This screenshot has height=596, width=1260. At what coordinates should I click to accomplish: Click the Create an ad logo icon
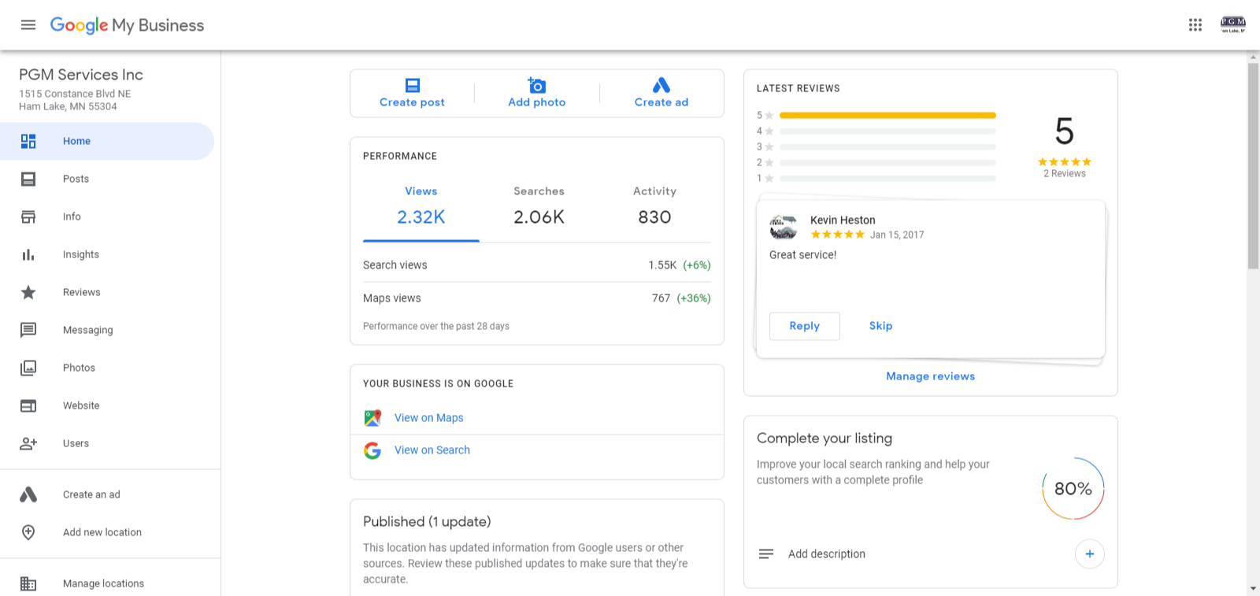(28, 494)
